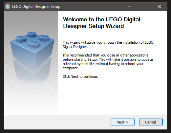Image resolution: width=171 pixels, height=133 pixels.
Task: Click the patterned white area of the side banner
Action: (x=31, y=99)
